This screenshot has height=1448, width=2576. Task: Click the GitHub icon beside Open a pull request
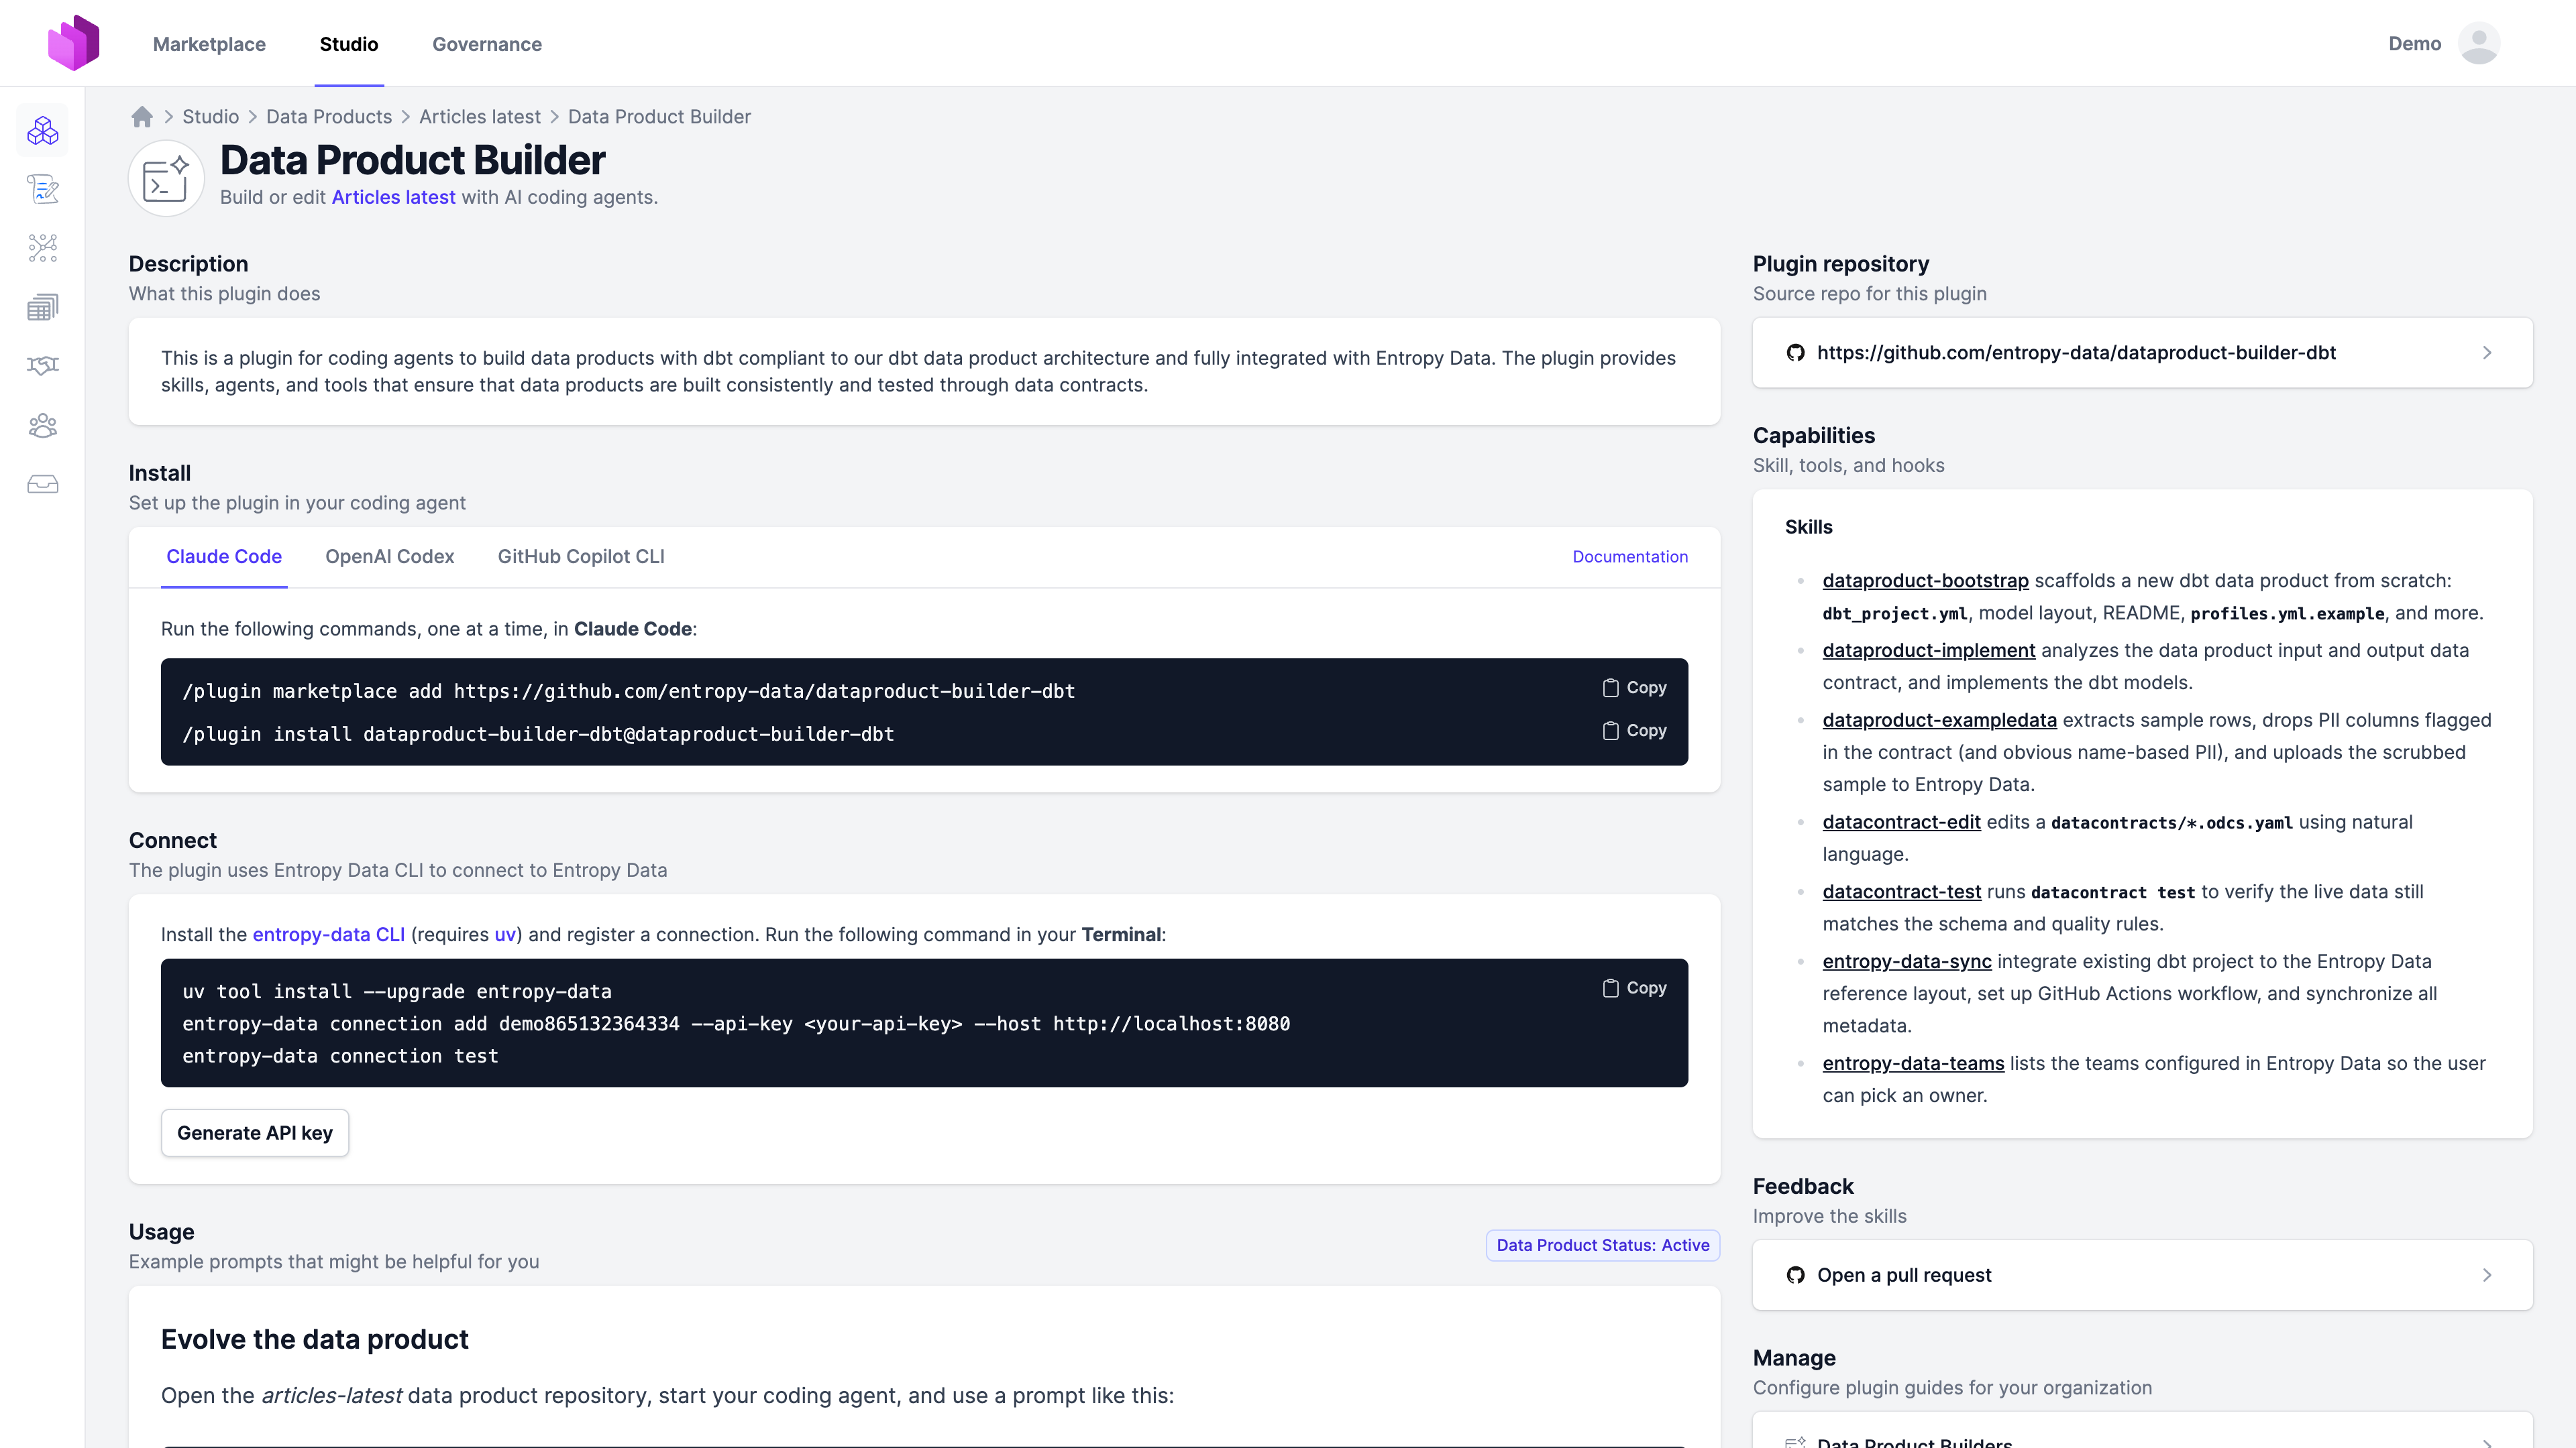click(x=1796, y=1275)
